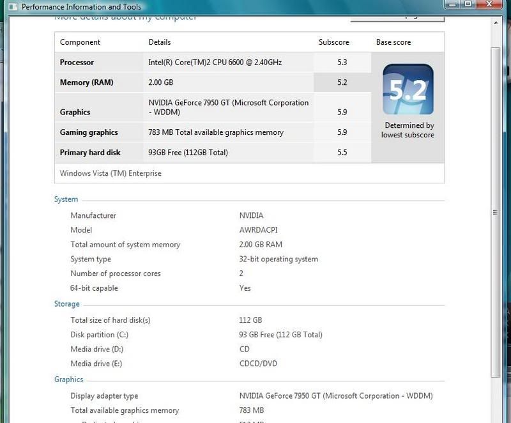Click the Graphics section heading
Image resolution: width=511 pixels, height=423 pixels.
(69, 380)
